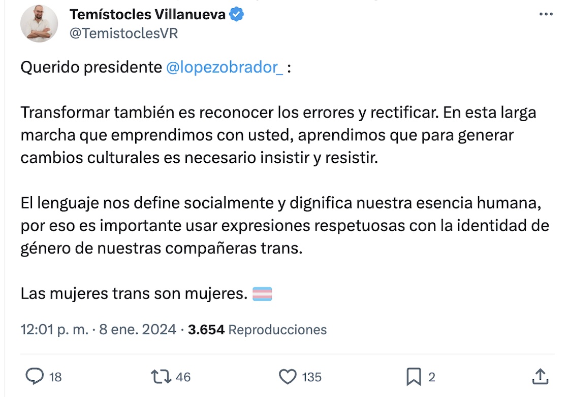Share the tweet using the upload arrow icon
The width and height of the screenshot is (569, 397).
coord(540,377)
